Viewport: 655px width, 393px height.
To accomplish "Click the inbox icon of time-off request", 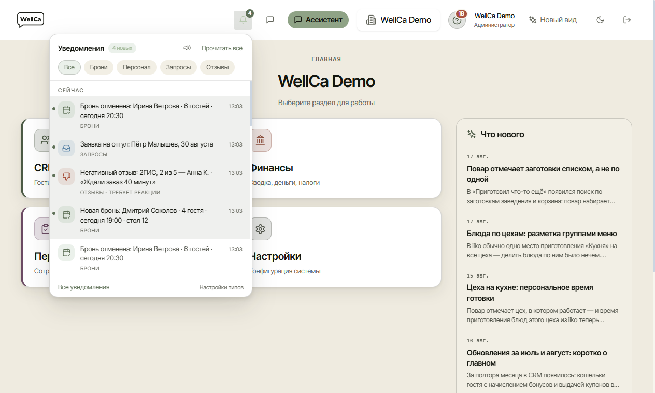I will coord(66,148).
